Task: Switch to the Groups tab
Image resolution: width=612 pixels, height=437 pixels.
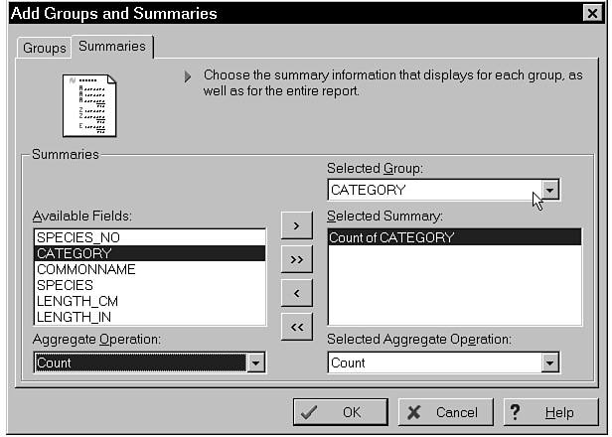Action: (x=45, y=48)
